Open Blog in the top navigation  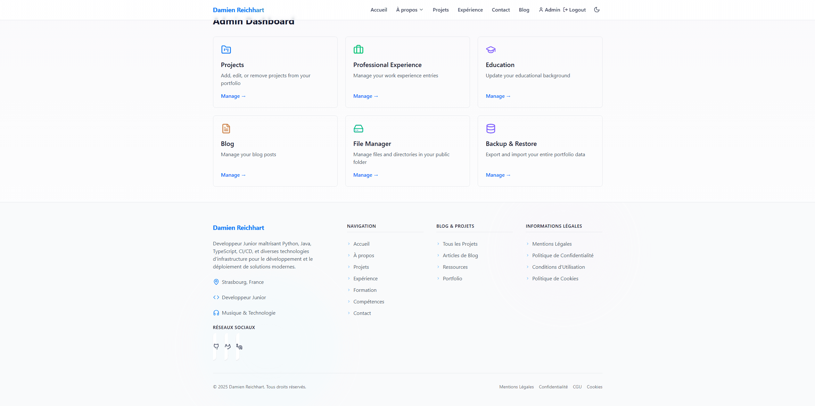click(x=524, y=10)
